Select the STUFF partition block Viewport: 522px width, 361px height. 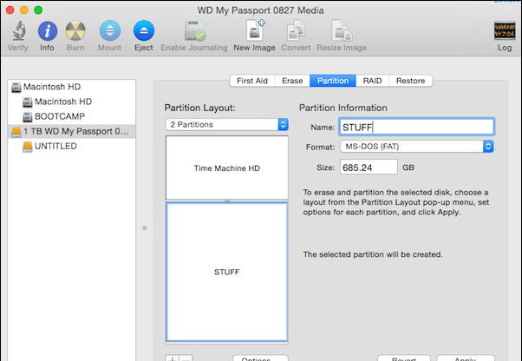click(226, 272)
